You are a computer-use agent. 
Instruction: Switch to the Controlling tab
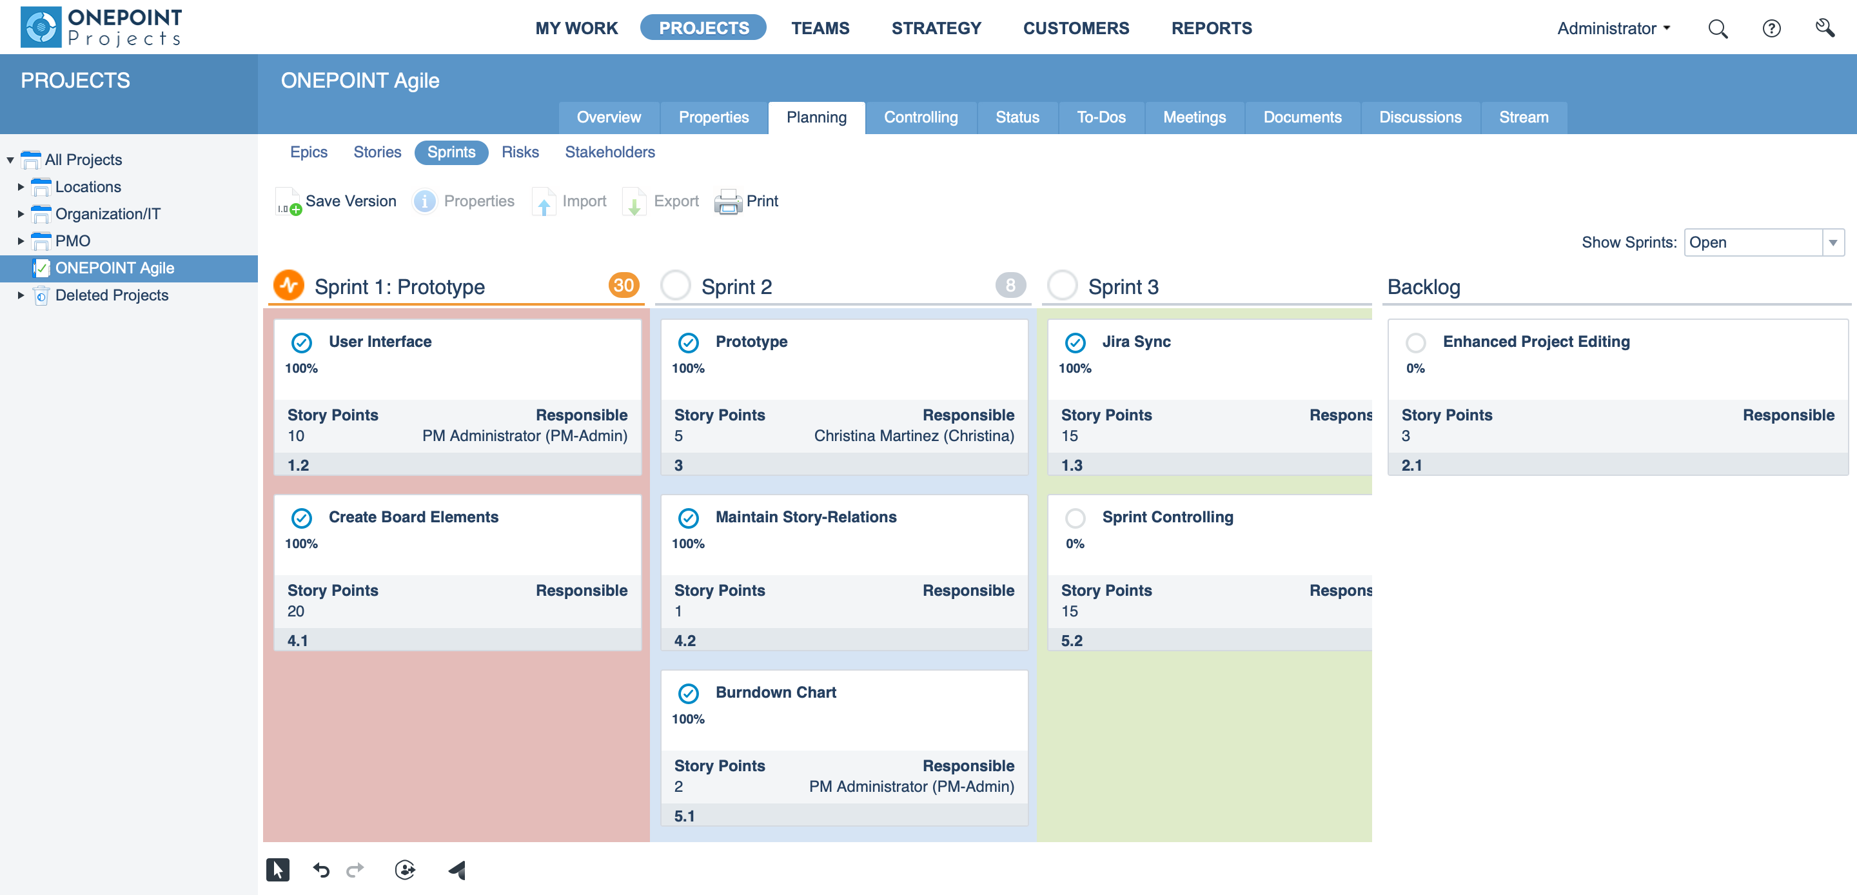click(x=921, y=117)
